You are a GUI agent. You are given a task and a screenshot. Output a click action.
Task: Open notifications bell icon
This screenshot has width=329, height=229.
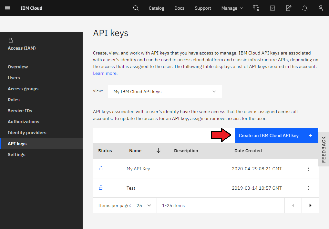click(305, 8)
